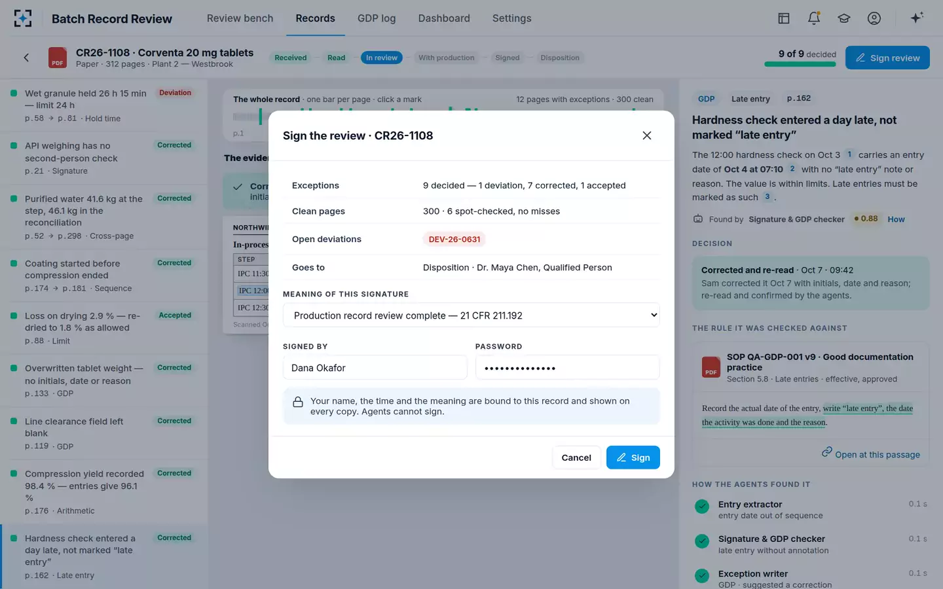943x589 pixels.
Task: Open the user account icon
Action: tap(874, 18)
